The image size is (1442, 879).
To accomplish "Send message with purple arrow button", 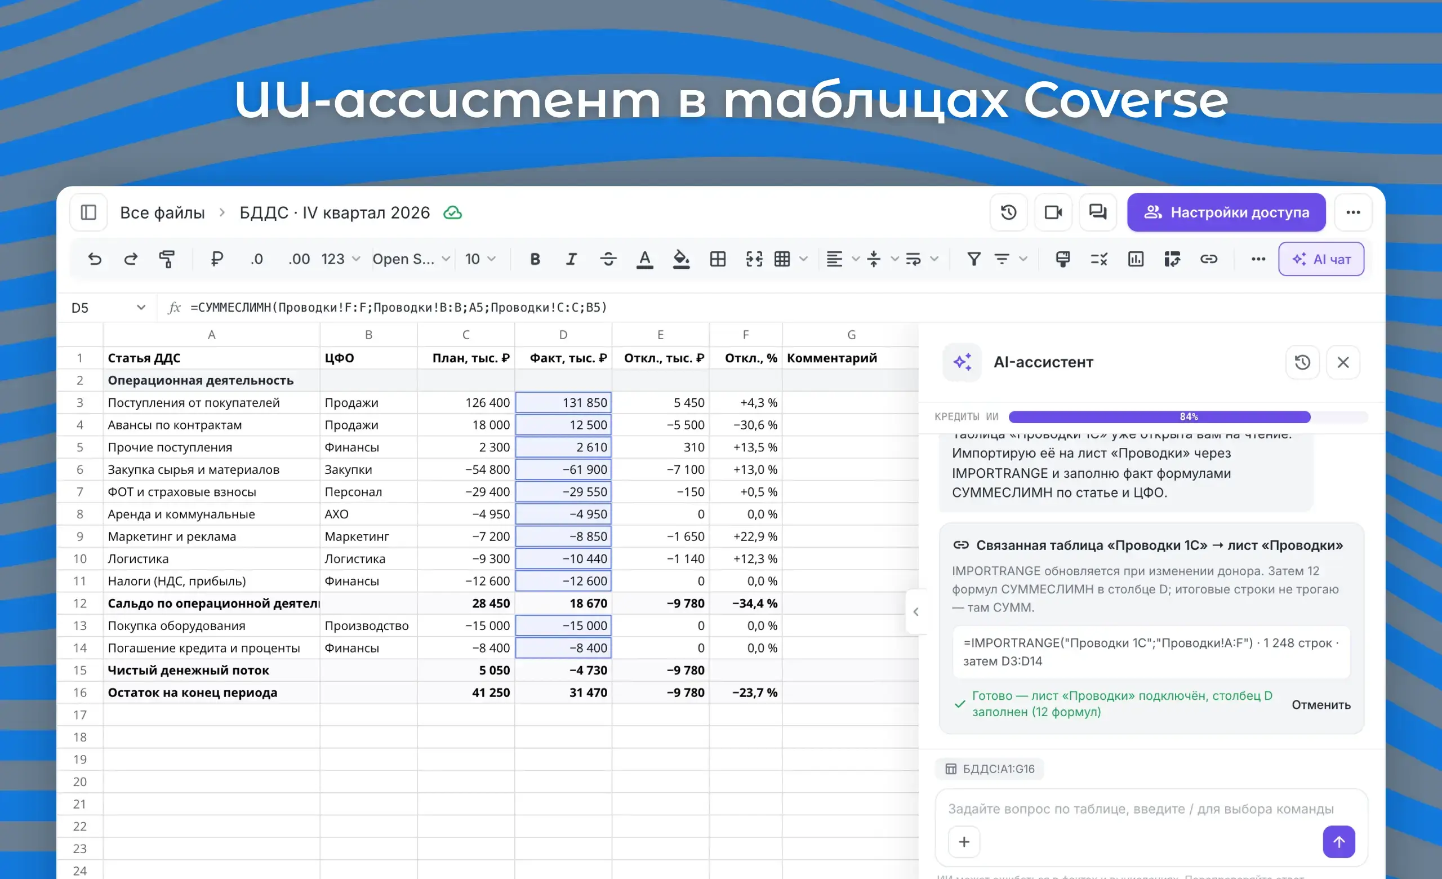I will [x=1339, y=842].
